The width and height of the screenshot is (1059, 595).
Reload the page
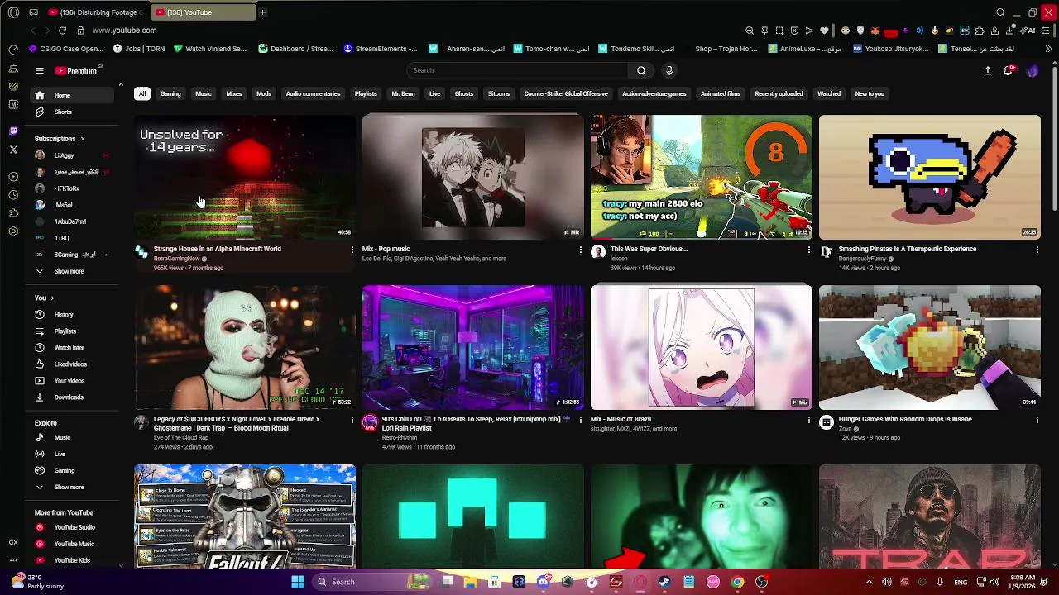coord(62,31)
